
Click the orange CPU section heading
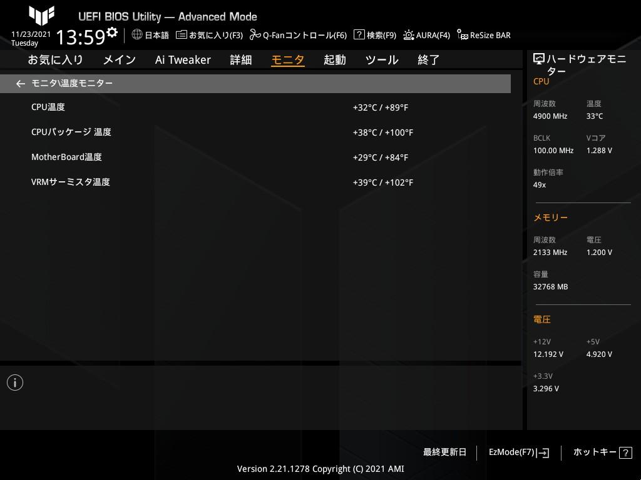point(541,82)
